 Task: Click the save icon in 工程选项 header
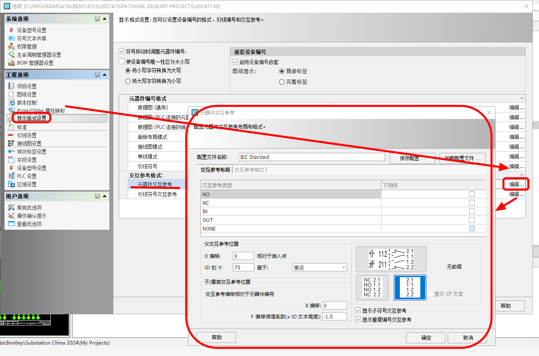[x=97, y=75]
